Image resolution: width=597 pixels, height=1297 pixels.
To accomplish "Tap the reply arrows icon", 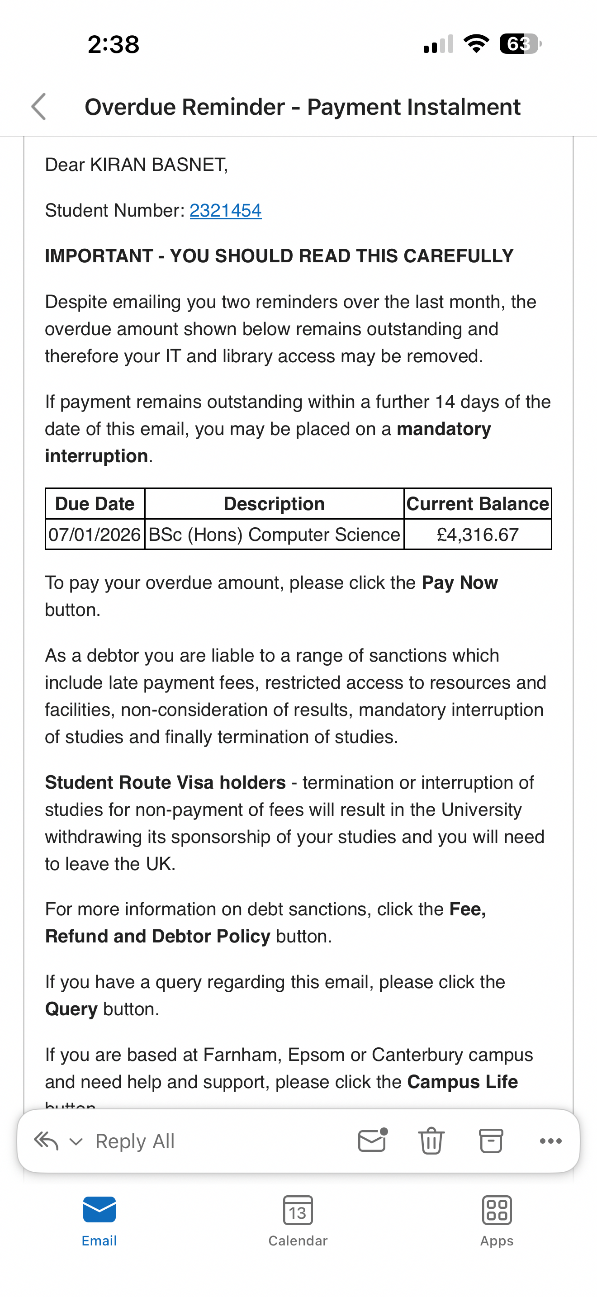I will click(x=46, y=1141).
